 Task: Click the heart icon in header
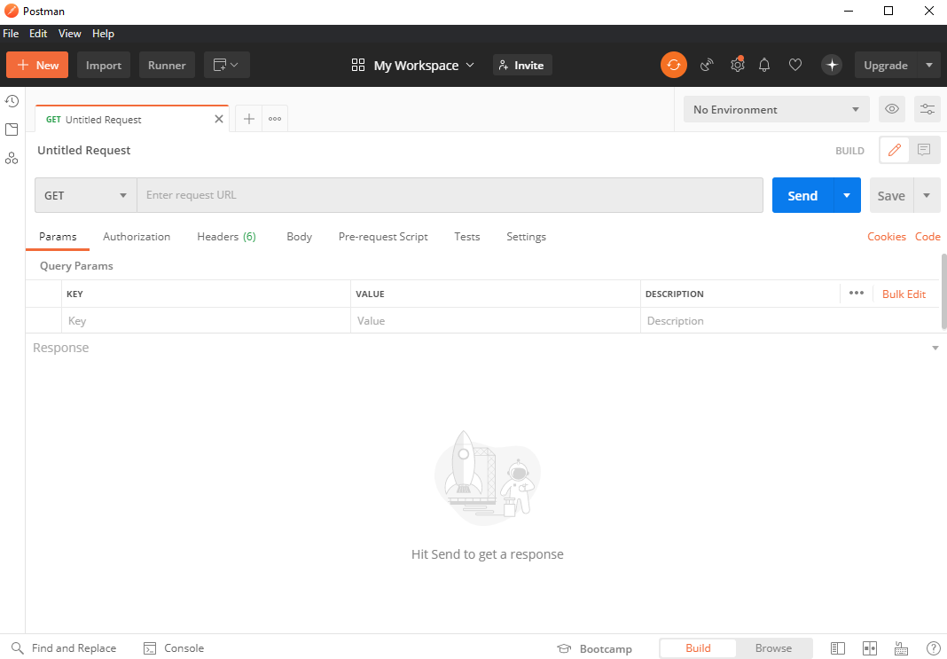tap(795, 66)
